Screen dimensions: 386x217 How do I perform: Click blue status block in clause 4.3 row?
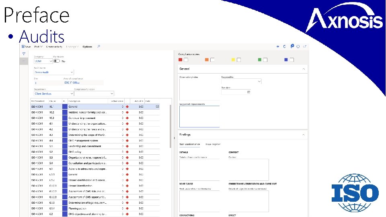point(65,135)
